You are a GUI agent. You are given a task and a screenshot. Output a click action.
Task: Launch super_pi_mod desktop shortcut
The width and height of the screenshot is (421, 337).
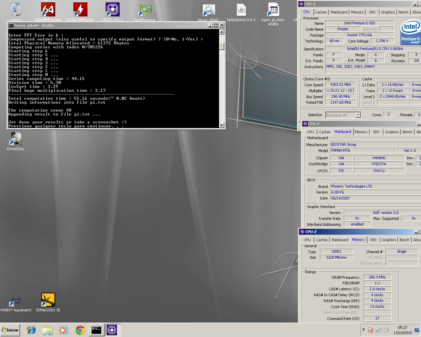(273, 14)
